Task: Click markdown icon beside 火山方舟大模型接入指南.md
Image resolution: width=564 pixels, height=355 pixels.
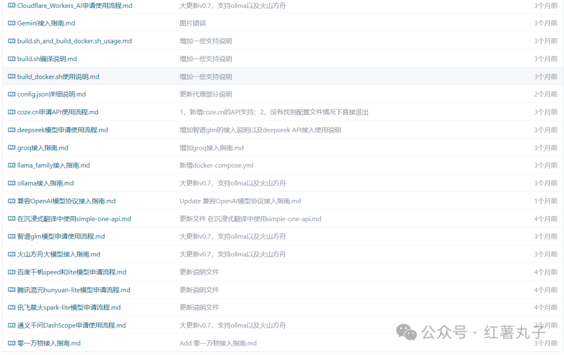Action: (x=11, y=254)
